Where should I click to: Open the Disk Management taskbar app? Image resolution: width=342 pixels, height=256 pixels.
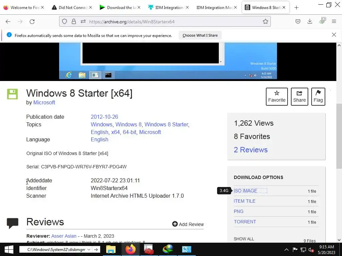click(186, 249)
